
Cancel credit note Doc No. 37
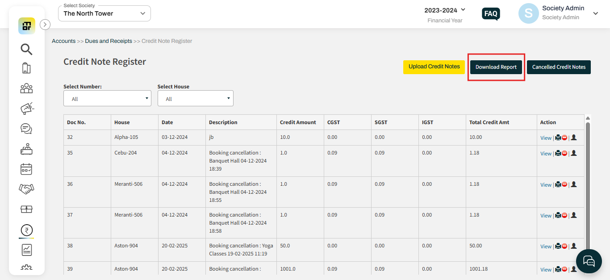pos(564,215)
